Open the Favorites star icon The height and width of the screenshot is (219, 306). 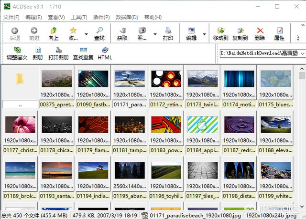[x=73, y=31]
